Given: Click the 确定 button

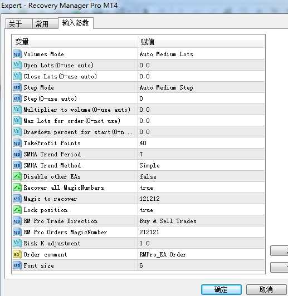Looking at the screenshot, I should point(221,289).
